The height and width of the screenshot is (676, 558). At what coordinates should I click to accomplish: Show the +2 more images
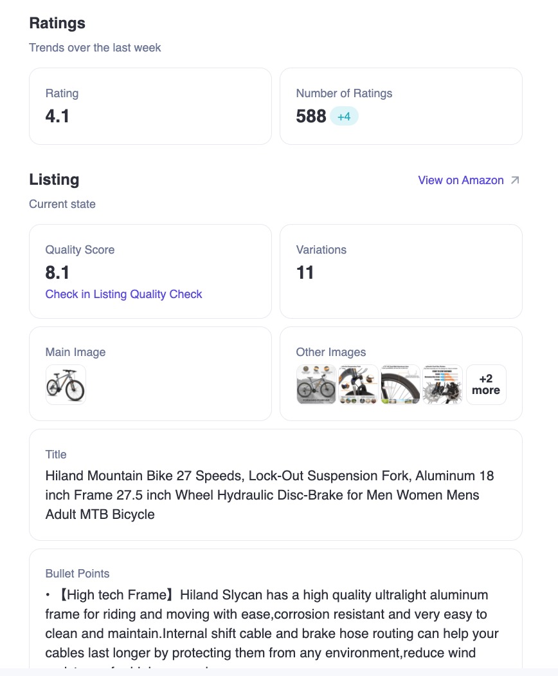(486, 384)
